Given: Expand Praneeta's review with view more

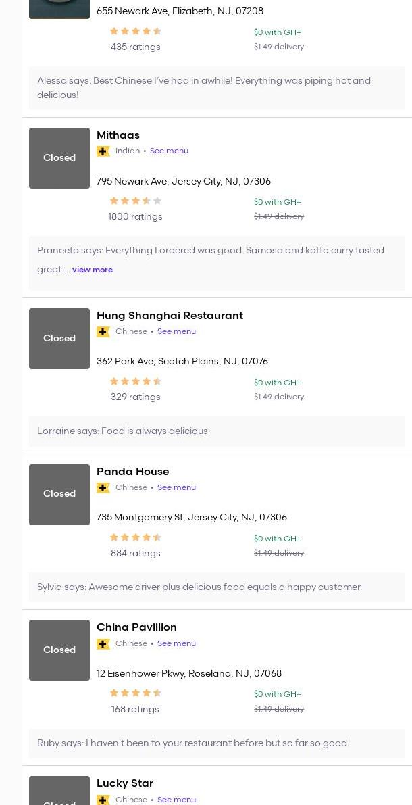Looking at the screenshot, I should [x=93, y=270].
